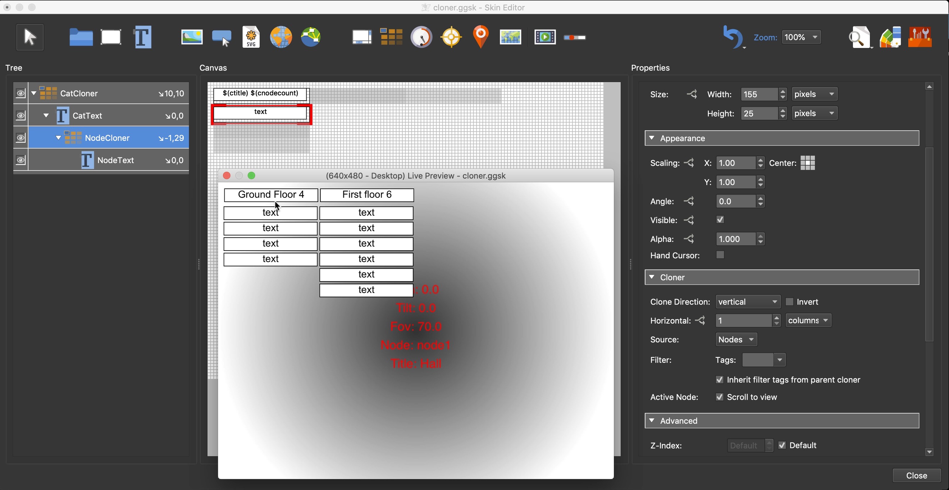Collapse the Cloner section
This screenshot has height=490, width=949.
pyautogui.click(x=652, y=277)
